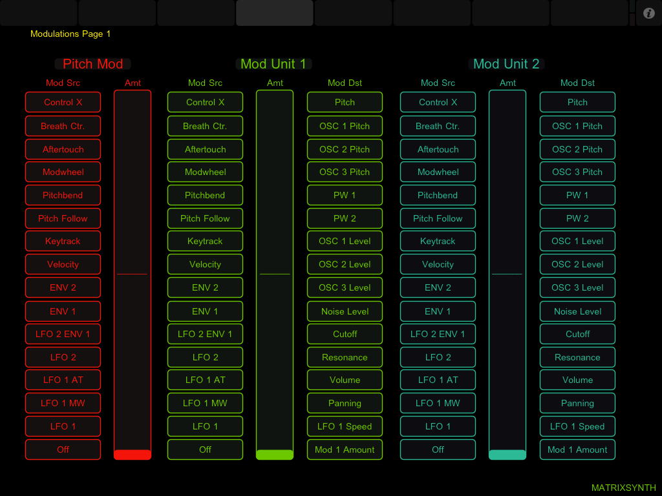Viewport: 662px width, 496px height.
Task: Select Mod 1 Amount in Mod Unit 1
Action: [345, 449]
